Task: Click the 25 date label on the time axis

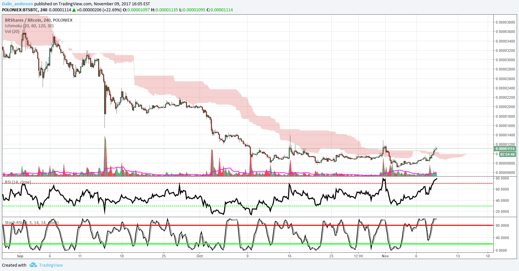Action: pos(163,256)
